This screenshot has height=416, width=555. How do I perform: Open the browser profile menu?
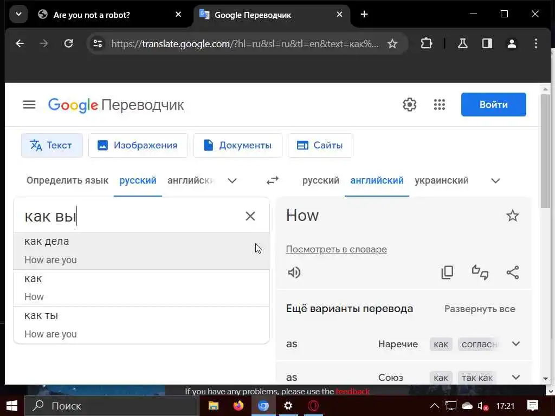point(512,43)
